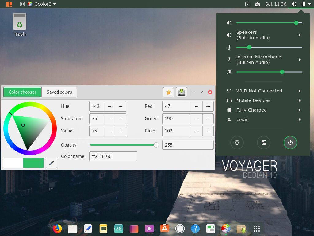Click the Hue 143 input field
Viewport: 314px width, 236px height.
click(x=97, y=106)
